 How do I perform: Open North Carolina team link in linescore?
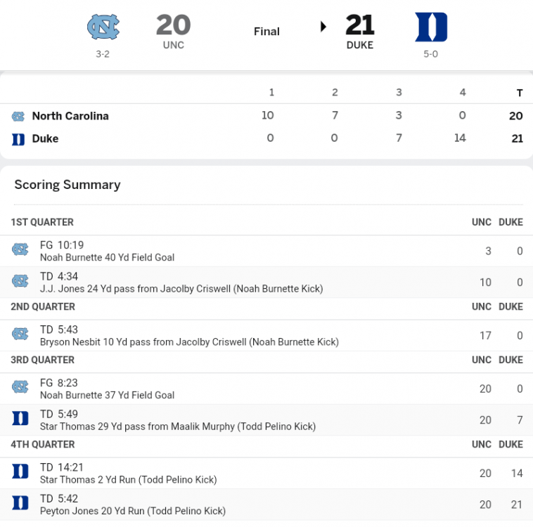tap(70, 116)
